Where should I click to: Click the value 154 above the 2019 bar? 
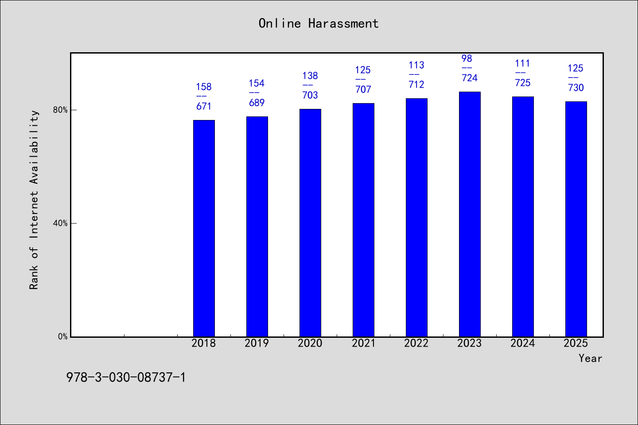[257, 83]
